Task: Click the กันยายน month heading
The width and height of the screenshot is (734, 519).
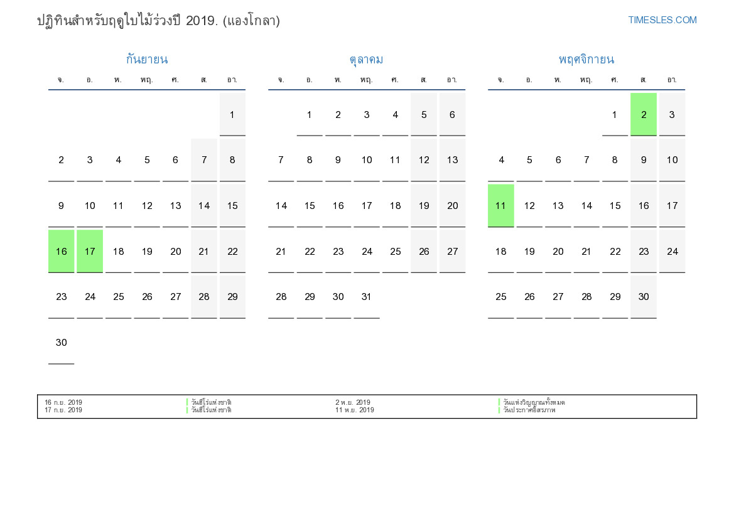Action: [x=146, y=60]
